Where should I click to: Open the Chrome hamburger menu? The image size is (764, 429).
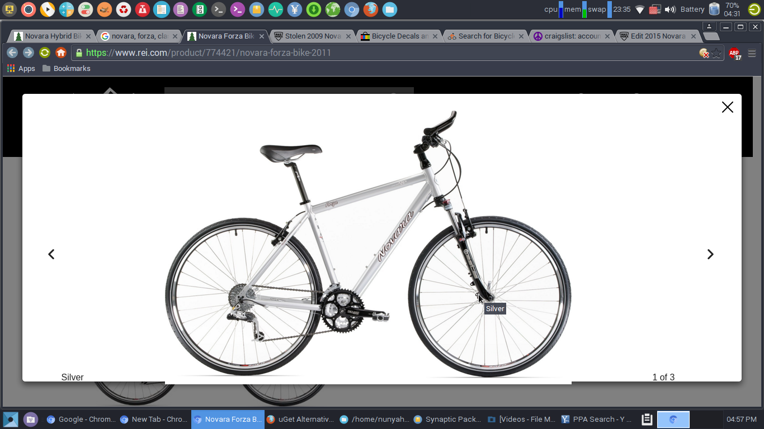click(x=752, y=53)
